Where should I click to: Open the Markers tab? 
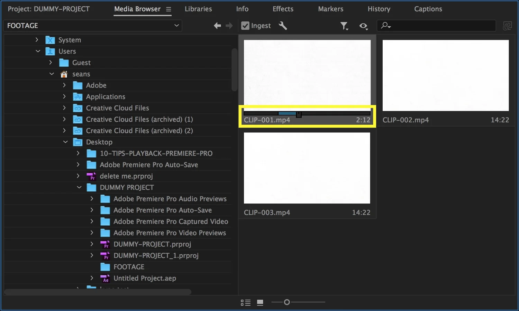tap(331, 9)
